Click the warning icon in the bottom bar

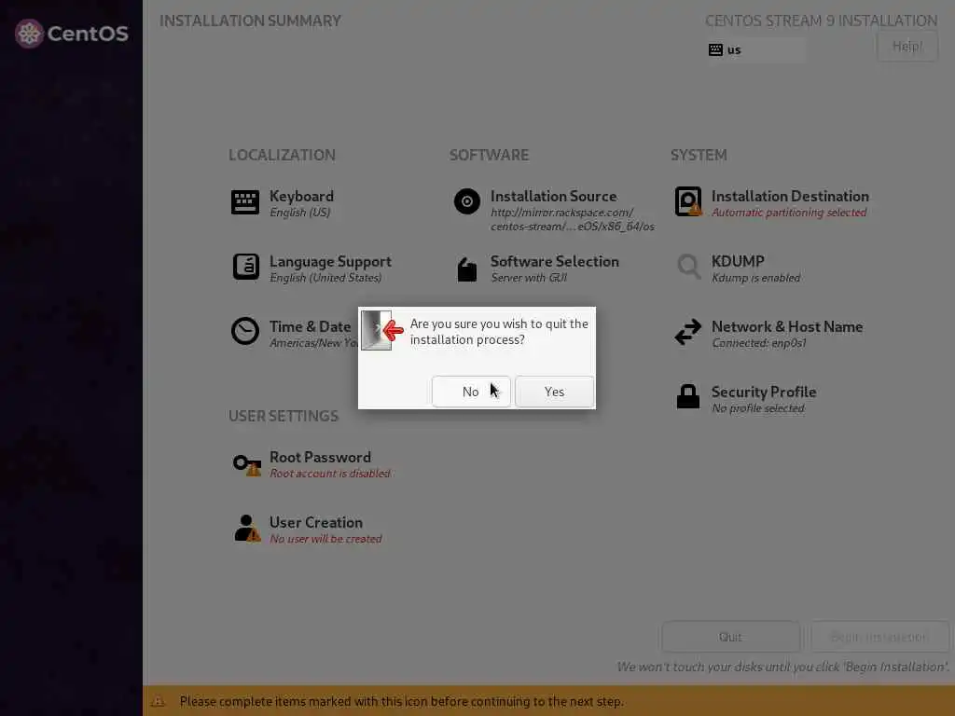pyautogui.click(x=158, y=701)
